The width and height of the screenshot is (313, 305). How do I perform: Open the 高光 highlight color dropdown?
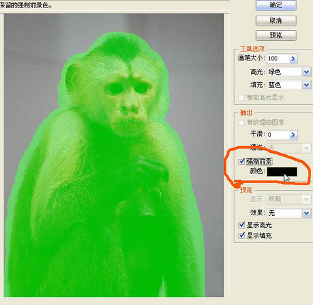click(x=306, y=72)
